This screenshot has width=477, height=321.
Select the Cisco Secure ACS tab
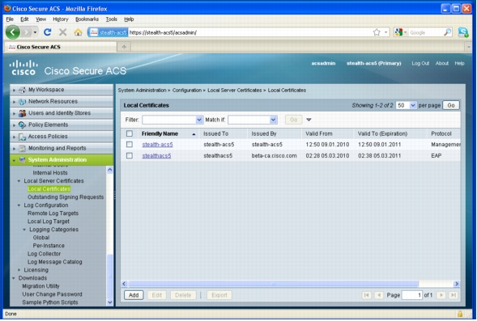[x=60, y=47]
